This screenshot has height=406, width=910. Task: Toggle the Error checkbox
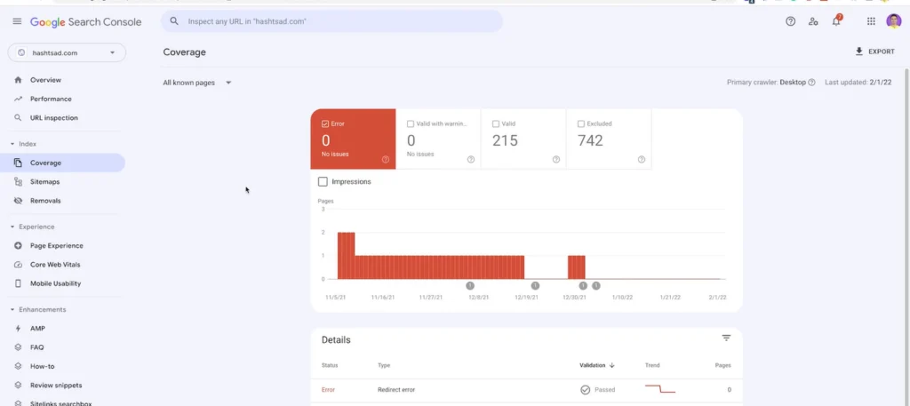coord(325,123)
